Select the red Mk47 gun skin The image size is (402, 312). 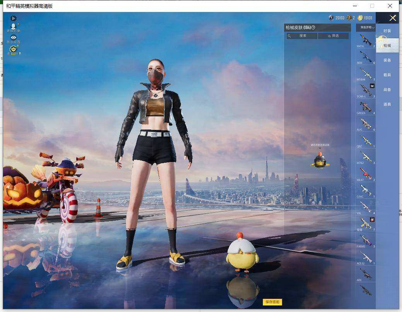[366, 174]
